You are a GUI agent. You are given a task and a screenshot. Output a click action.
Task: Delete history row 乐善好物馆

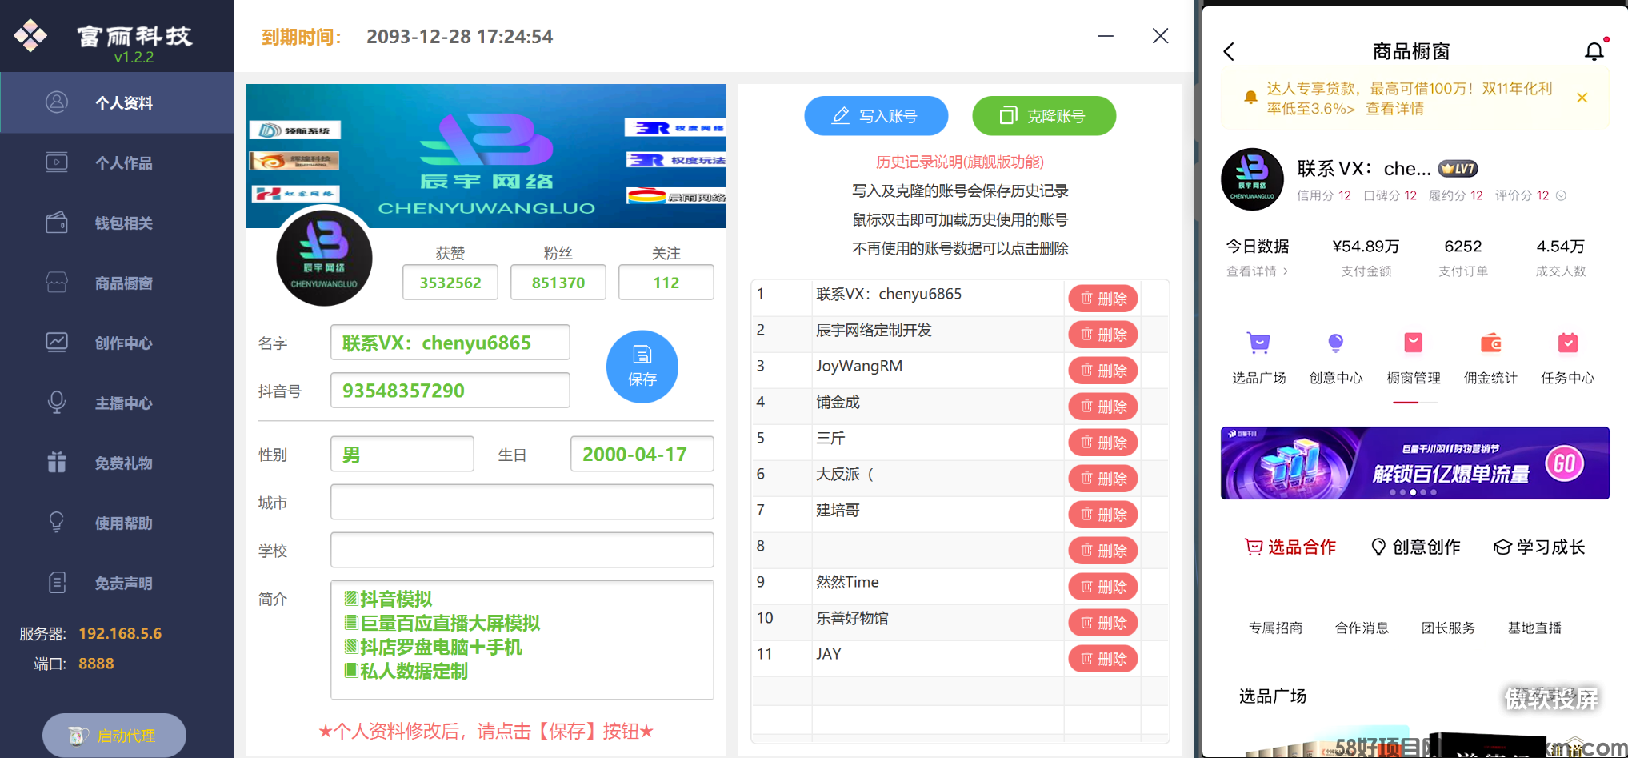[1103, 623]
